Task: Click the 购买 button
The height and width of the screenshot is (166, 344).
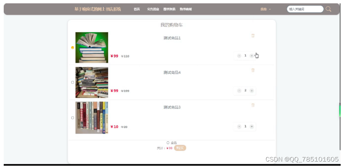Action: 180,148
